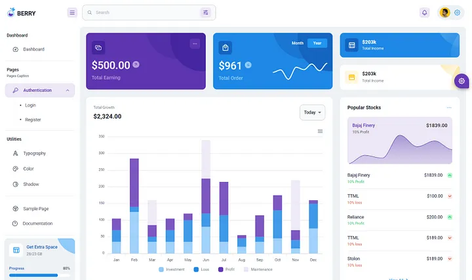This screenshot has width=472, height=280.
Task: Click the shopping bag icon on Total Order card
Action: tap(225, 48)
